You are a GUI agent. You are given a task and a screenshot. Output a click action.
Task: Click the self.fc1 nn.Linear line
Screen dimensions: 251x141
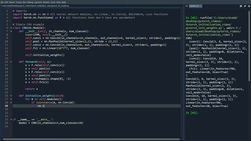tap(57, 48)
